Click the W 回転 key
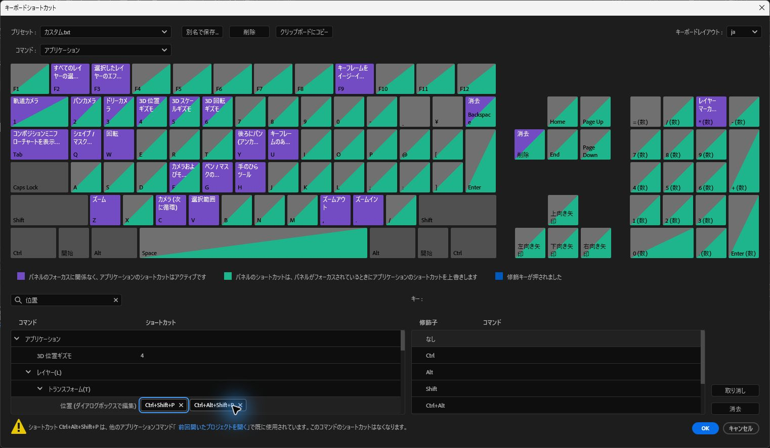The height and width of the screenshot is (448, 770). point(119,144)
